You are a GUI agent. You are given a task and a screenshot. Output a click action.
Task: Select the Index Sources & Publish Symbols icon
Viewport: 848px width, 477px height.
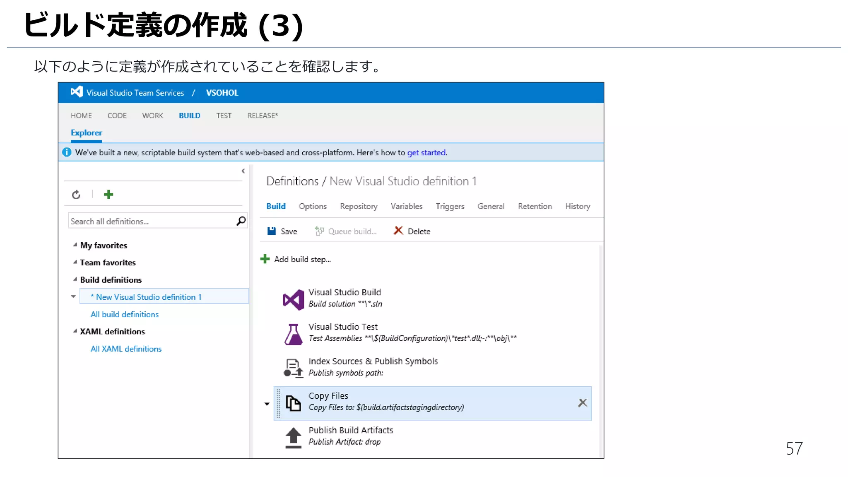293,368
